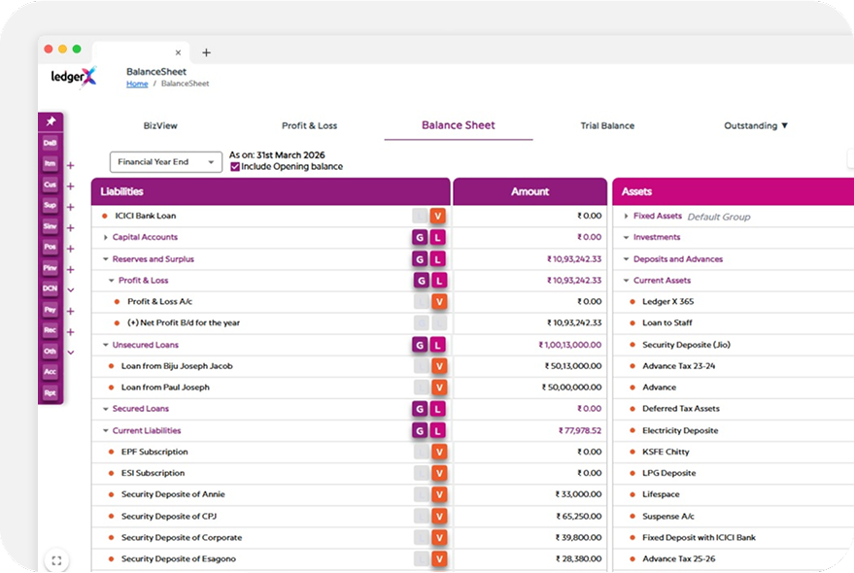The image size is (854, 573).
Task: Expand the Capital Accounts group
Action: [106, 237]
